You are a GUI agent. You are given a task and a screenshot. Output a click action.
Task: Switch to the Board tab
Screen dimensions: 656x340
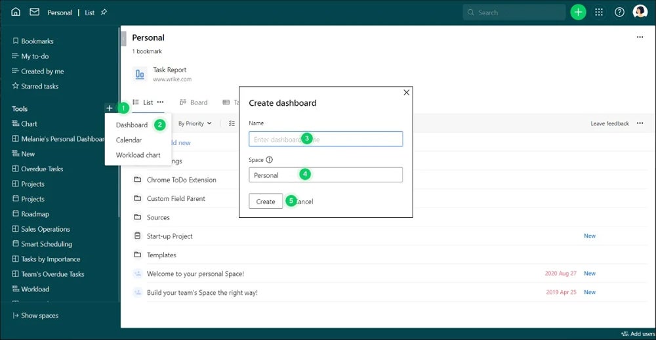pos(194,102)
